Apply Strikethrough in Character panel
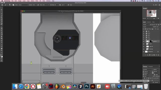Screen dimensions: 161x90 pos(158,78)
